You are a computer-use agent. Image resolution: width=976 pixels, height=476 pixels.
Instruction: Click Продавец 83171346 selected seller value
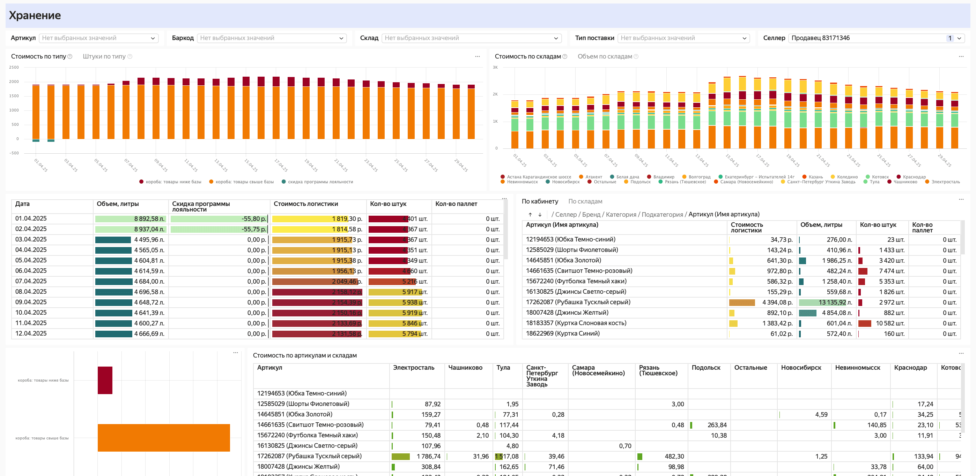pos(820,38)
